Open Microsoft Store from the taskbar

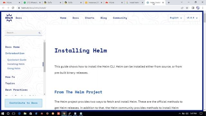click(x=31, y=113)
